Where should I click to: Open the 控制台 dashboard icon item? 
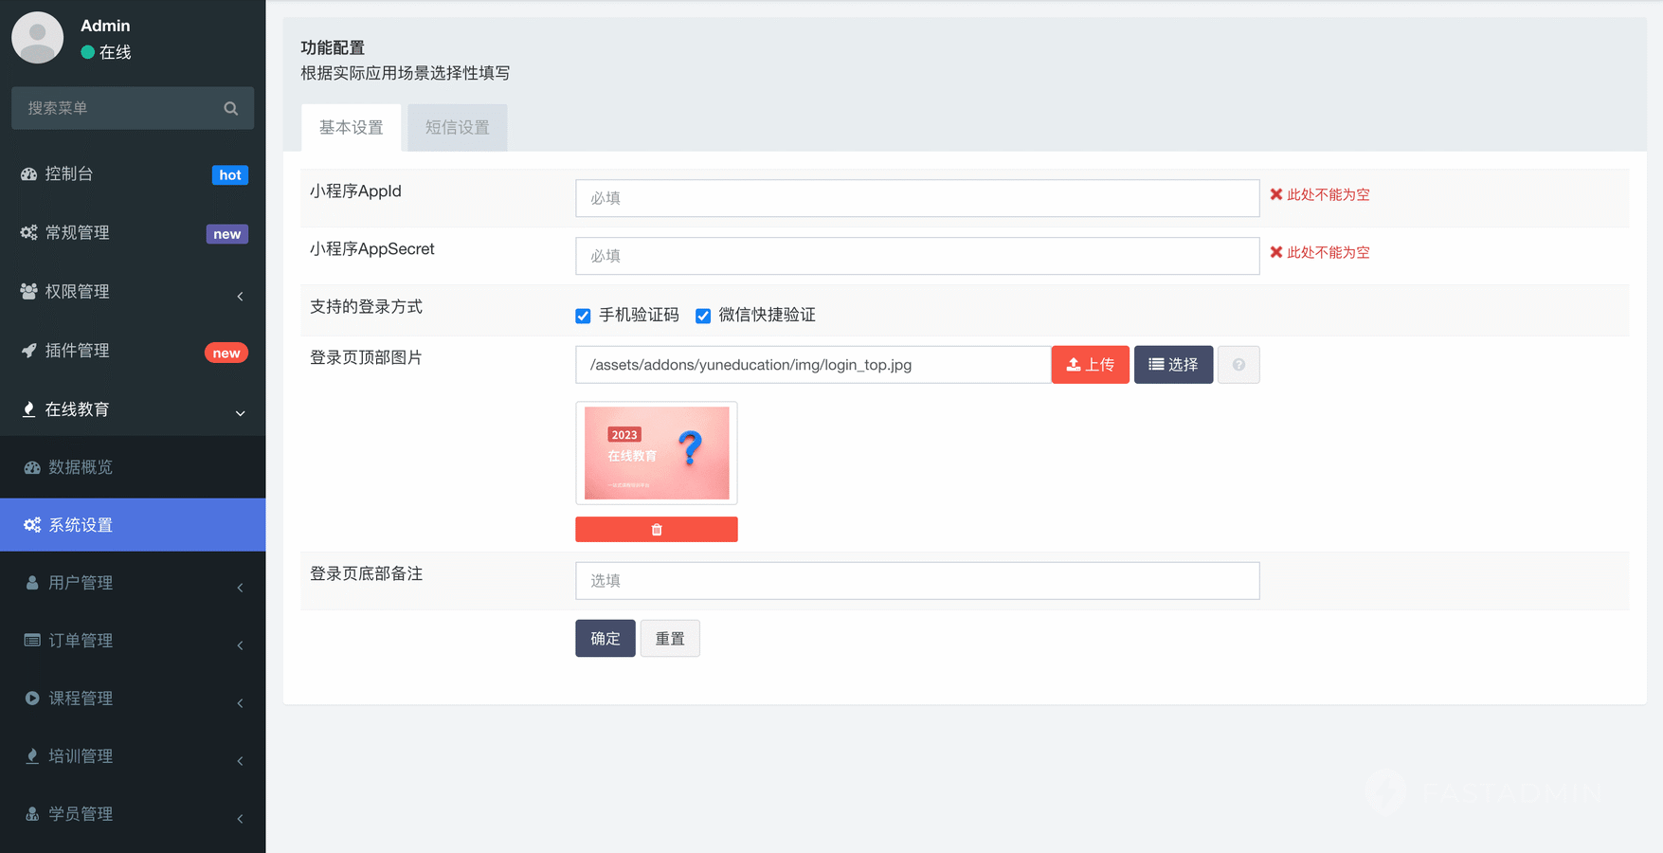pos(28,174)
